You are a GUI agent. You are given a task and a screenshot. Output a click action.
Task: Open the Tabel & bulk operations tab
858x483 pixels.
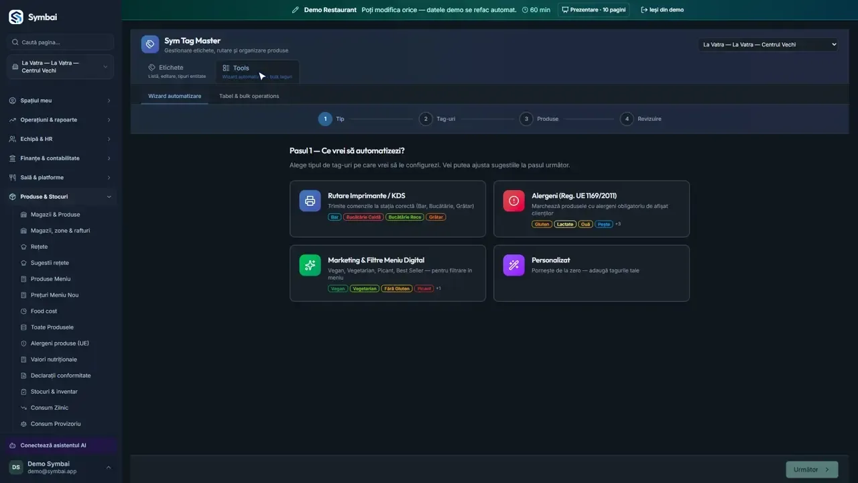coord(249,96)
